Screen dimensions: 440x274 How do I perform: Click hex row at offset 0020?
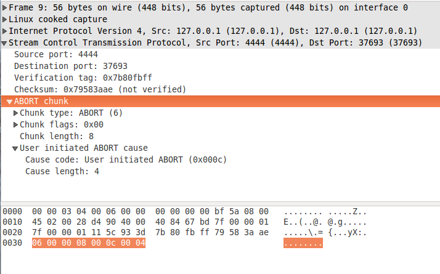point(150,232)
